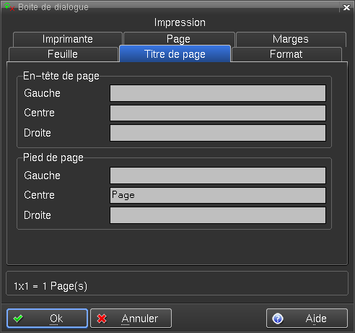
Task: Click the Pied de page Gauche field
Action: (x=218, y=176)
